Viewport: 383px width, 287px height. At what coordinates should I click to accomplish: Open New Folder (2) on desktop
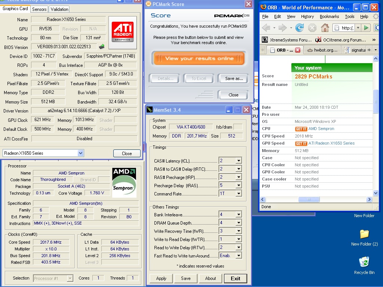tap(364, 238)
